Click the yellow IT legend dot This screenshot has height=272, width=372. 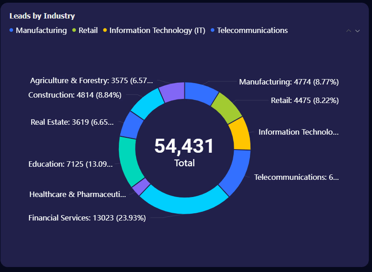[x=105, y=30]
